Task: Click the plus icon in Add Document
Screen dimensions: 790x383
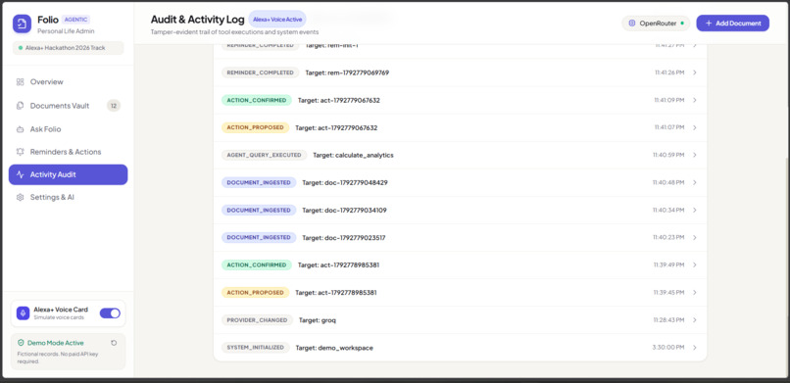Action: (x=709, y=24)
